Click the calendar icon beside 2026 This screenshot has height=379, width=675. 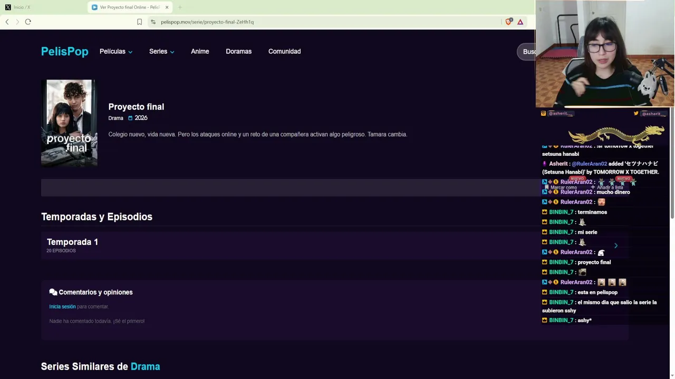point(130,118)
